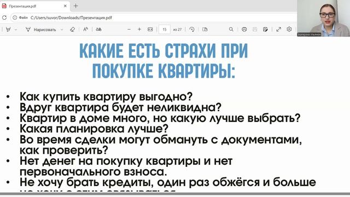Click the address bar with Презентация.pdf path
The height and width of the screenshot is (197, 350).
(154, 18)
